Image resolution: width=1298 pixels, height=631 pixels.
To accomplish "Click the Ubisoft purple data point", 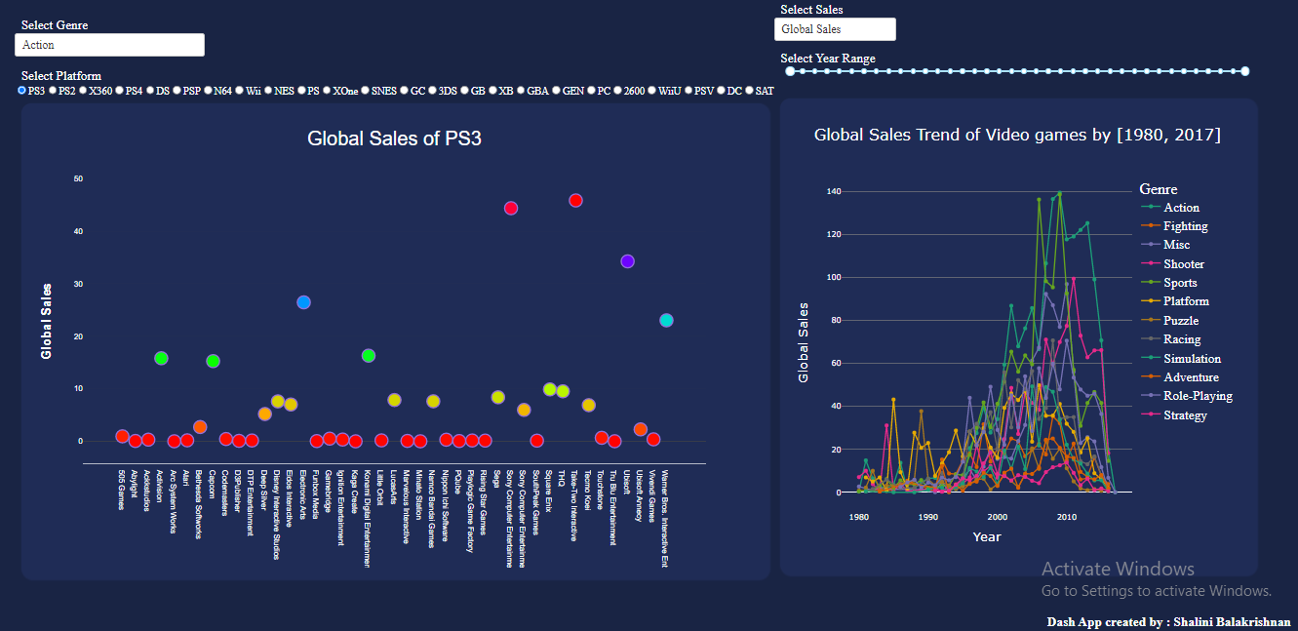I will pyautogui.click(x=625, y=260).
